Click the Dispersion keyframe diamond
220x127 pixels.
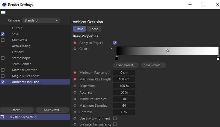75,86
